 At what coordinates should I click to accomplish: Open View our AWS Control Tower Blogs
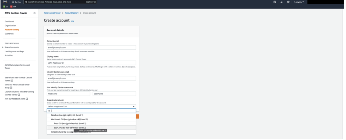pyautogui.click(x=17, y=86)
